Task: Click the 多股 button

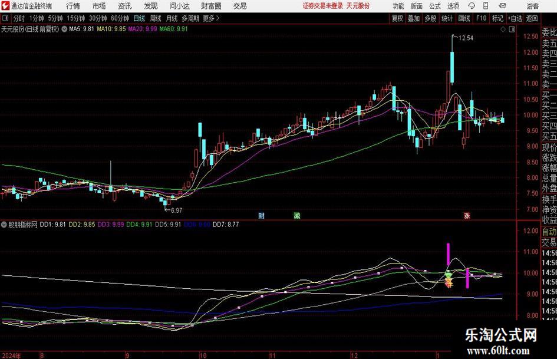Action: click(430, 18)
